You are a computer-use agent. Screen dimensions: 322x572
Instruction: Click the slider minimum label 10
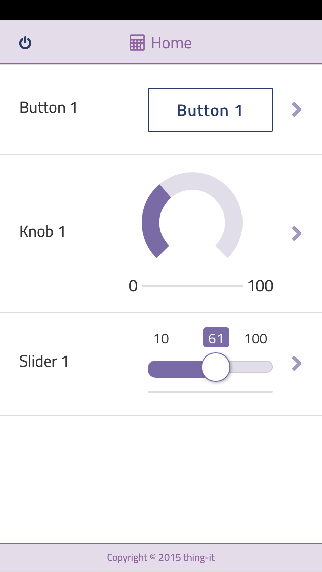pyautogui.click(x=161, y=339)
